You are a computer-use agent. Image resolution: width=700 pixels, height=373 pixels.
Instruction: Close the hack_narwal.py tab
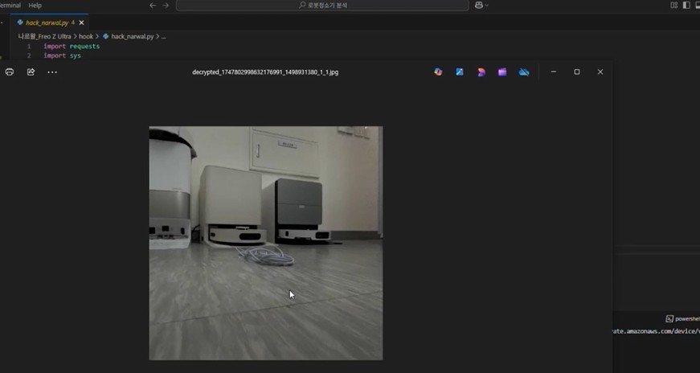81,23
